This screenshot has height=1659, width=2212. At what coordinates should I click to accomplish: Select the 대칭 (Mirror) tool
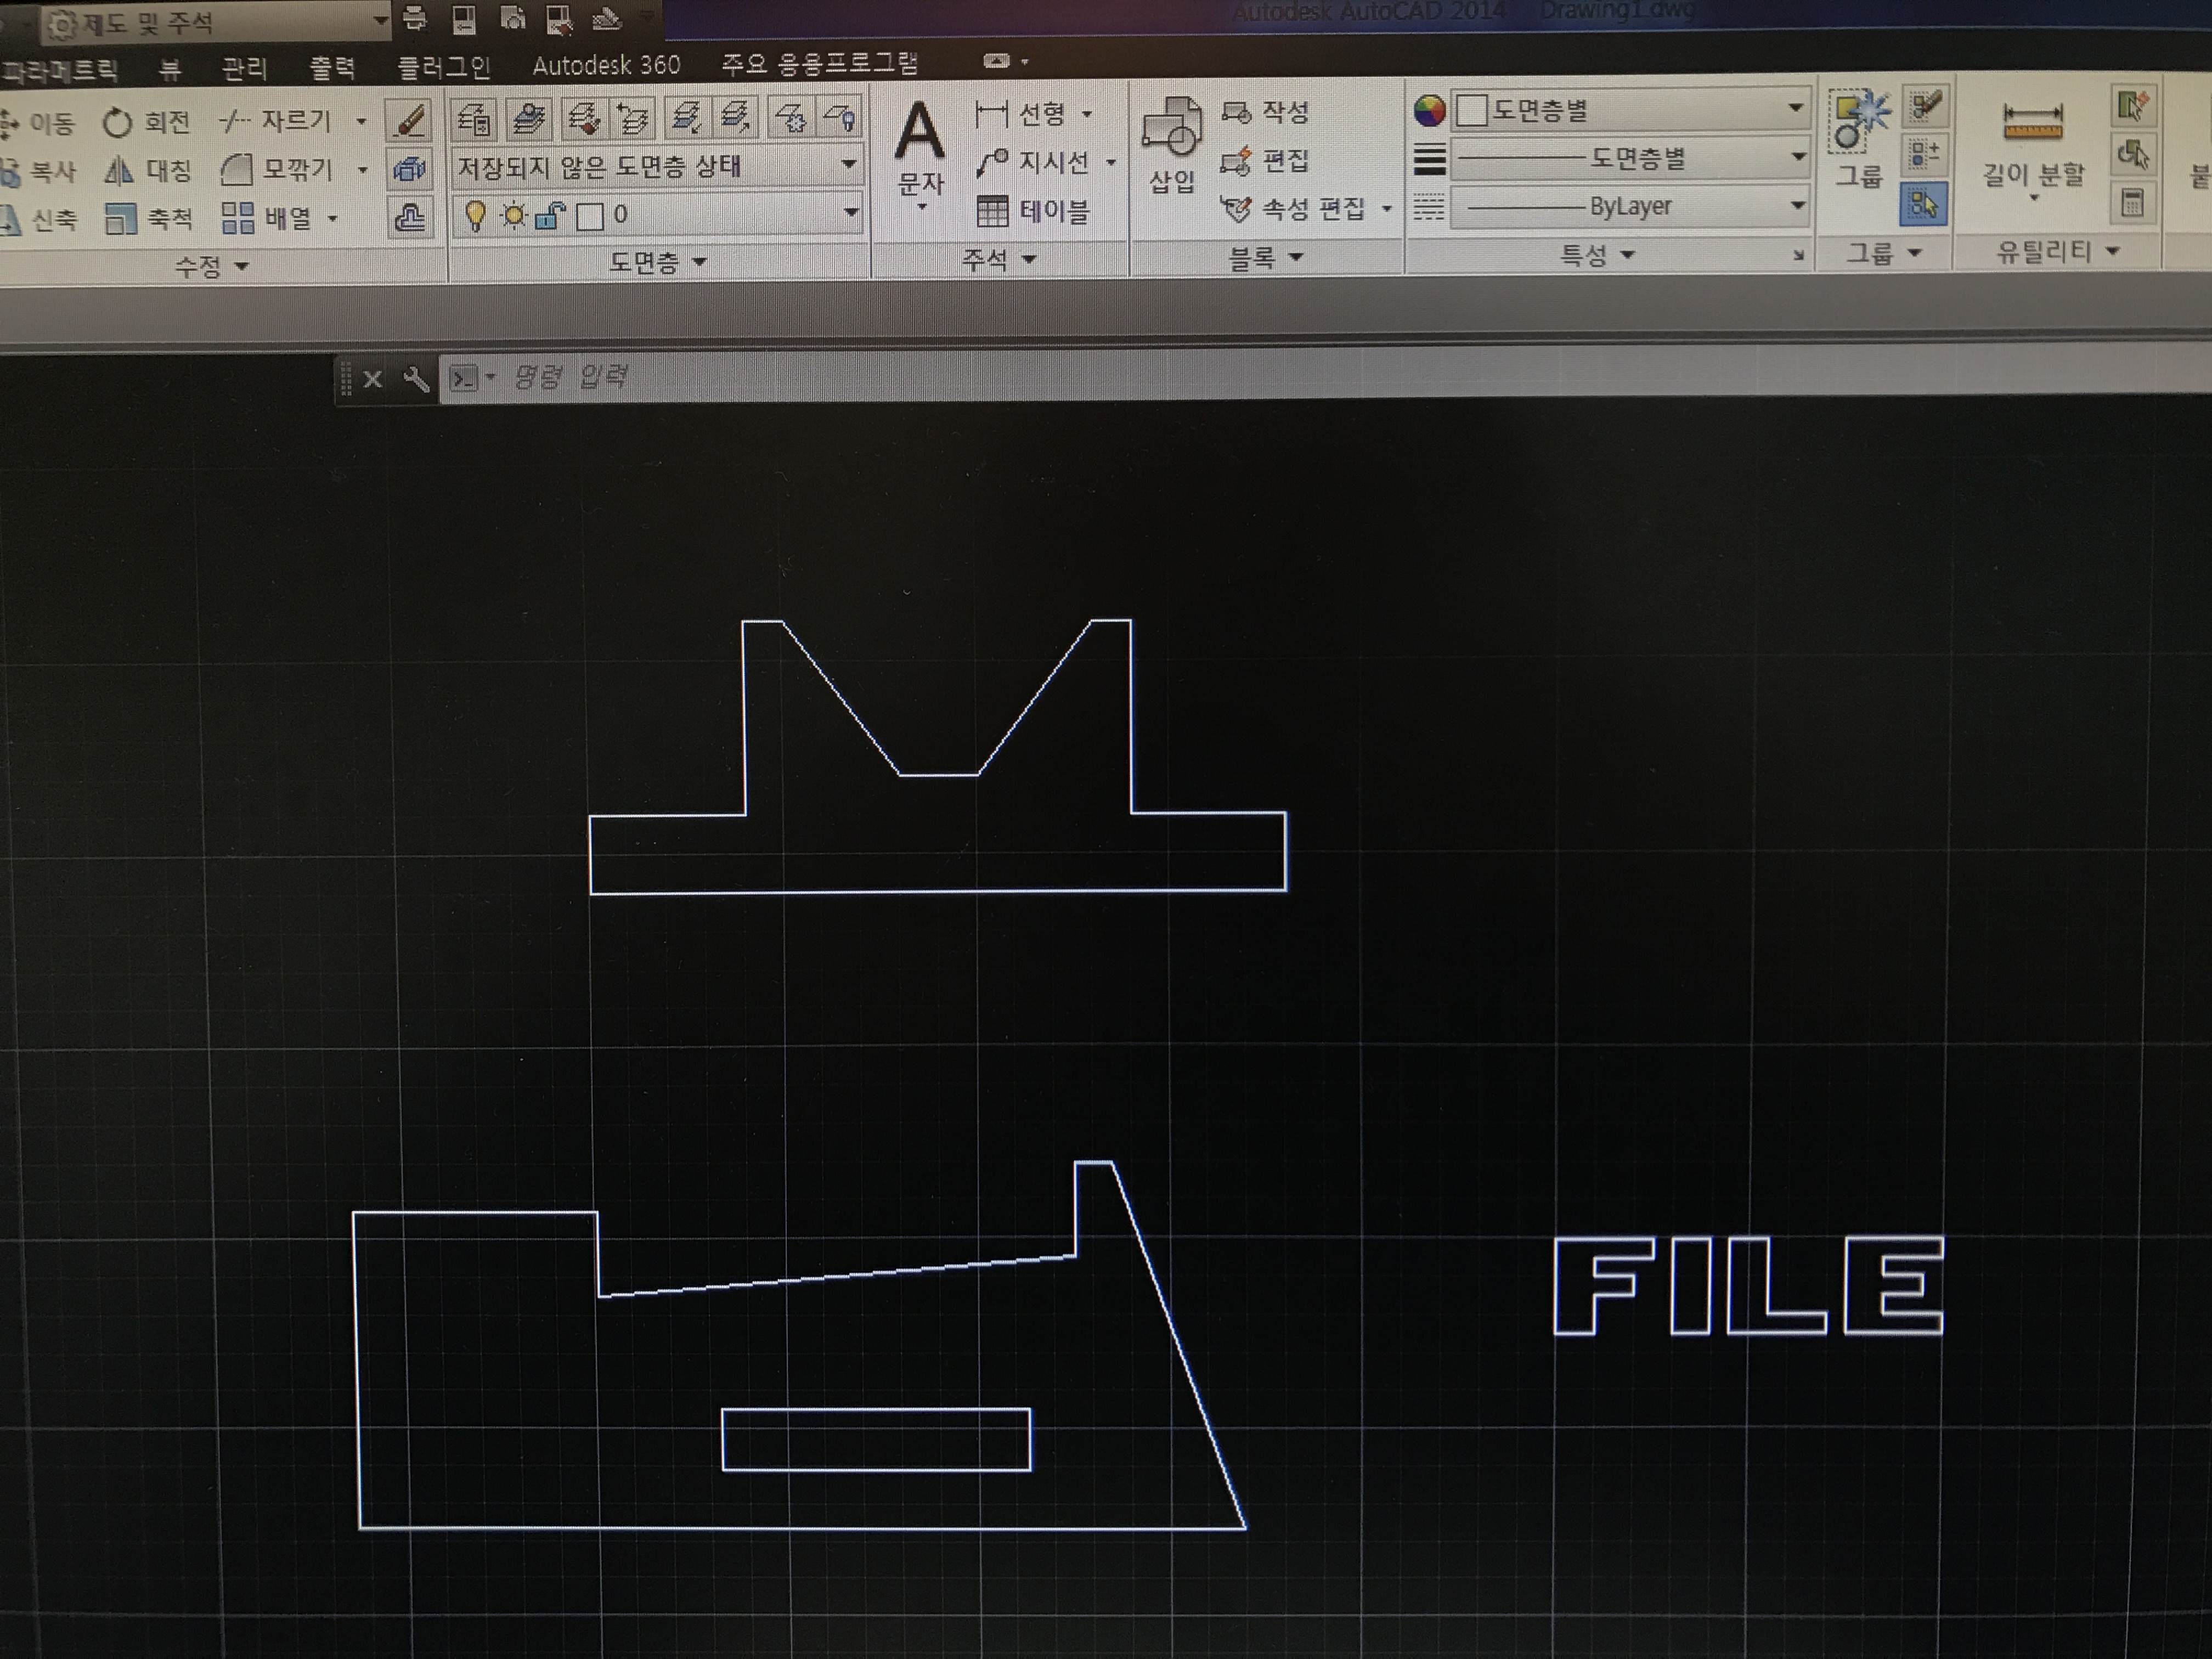pos(148,171)
